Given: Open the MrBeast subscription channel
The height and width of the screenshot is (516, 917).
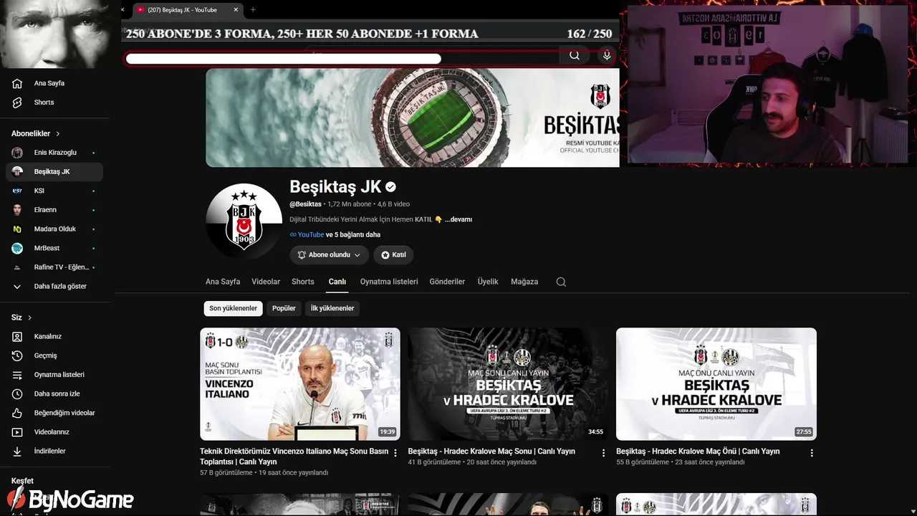Looking at the screenshot, I should pyautogui.click(x=55, y=248).
